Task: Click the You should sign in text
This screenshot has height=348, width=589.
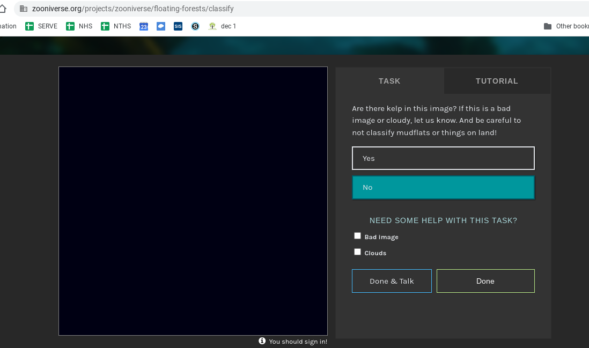Action: [298, 342]
